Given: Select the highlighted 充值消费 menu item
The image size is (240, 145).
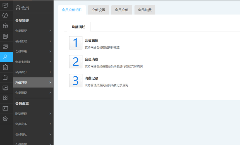Looking at the screenshot, I should pos(33,82).
